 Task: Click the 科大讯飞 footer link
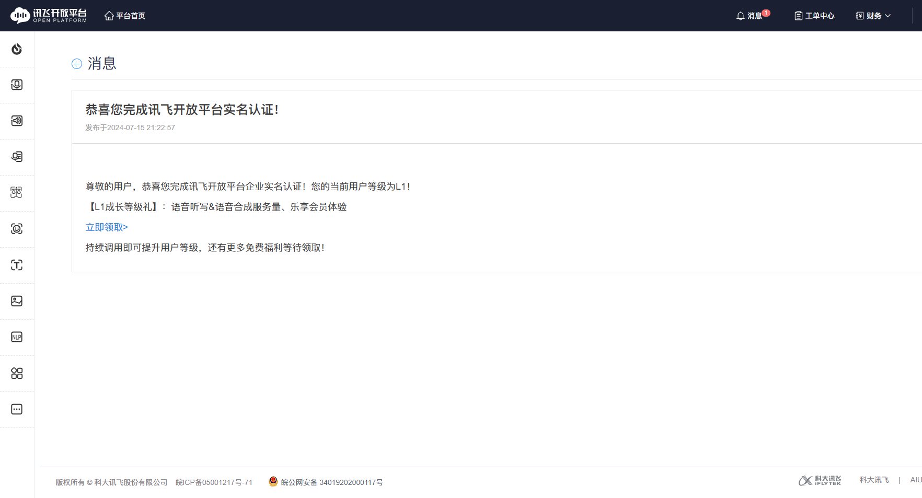pos(874,480)
